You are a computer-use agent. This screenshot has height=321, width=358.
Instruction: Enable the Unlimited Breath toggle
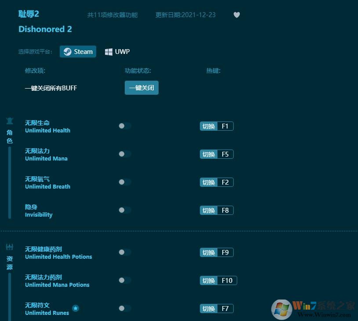[124, 182]
